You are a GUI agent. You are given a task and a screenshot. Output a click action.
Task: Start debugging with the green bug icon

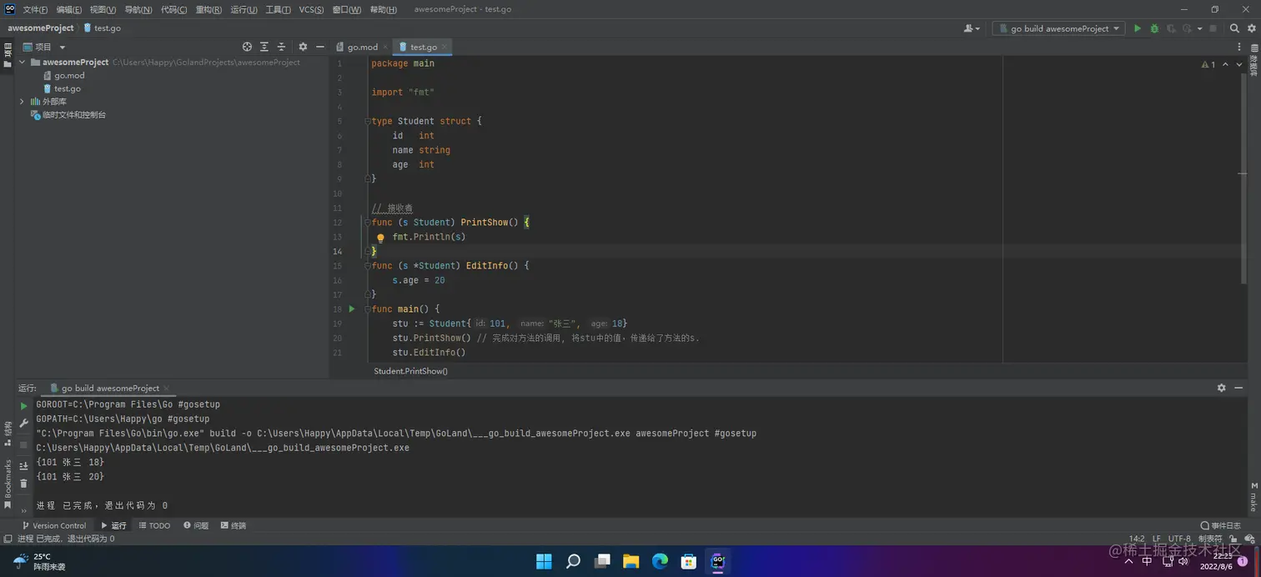(1154, 28)
